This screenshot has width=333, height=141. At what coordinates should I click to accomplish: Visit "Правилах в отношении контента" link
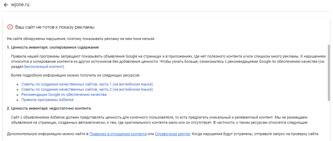coord(118,134)
